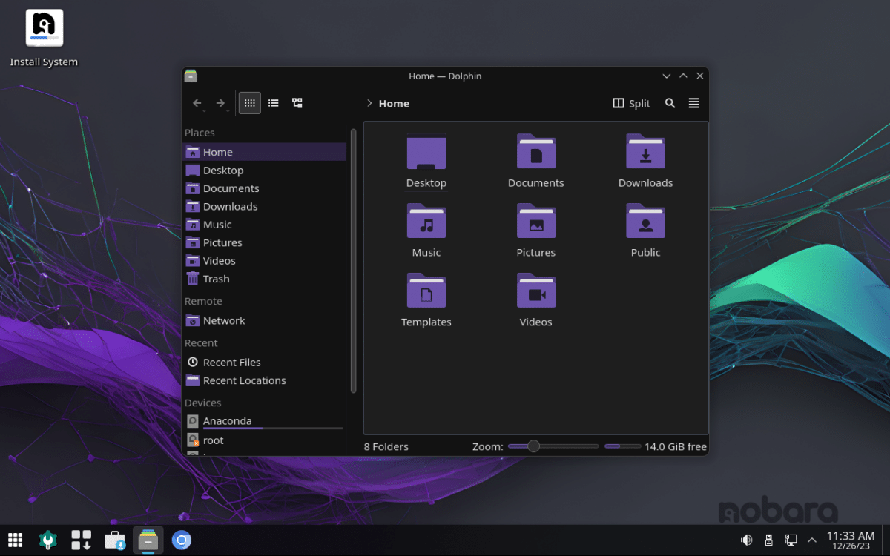The height and width of the screenshot is (556, 890).
Task: Open the search bar in Dolphin
Action: 670,103
